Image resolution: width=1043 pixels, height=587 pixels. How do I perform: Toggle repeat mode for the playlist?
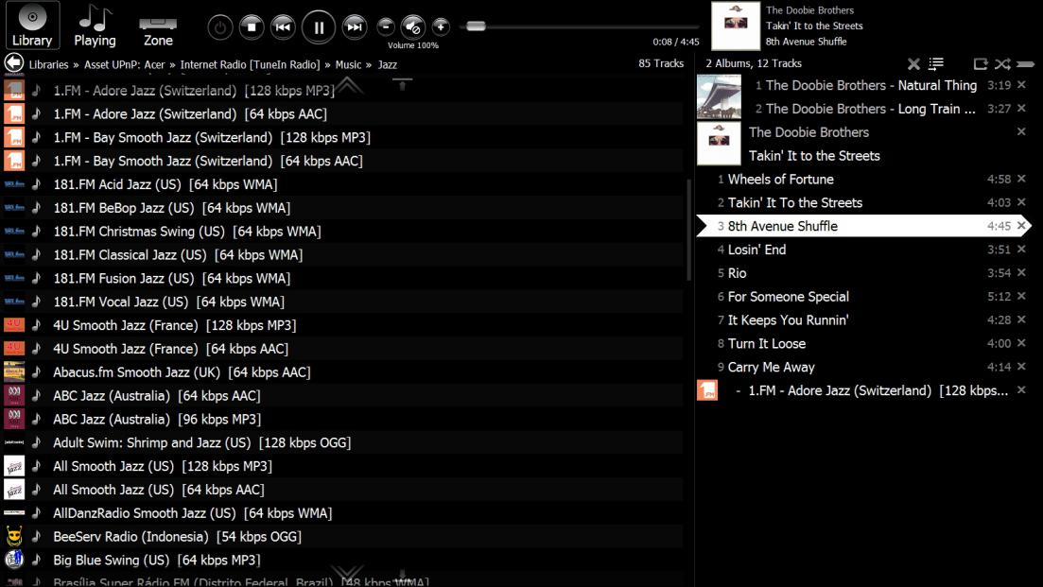click(981, 64)
